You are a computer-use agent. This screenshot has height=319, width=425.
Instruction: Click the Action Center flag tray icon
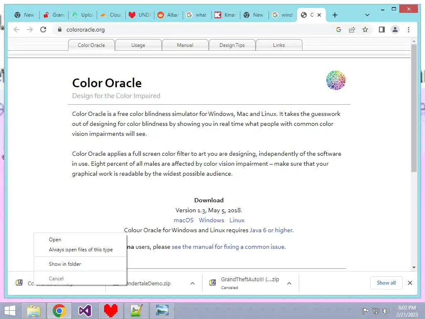[x=366, y=311]
